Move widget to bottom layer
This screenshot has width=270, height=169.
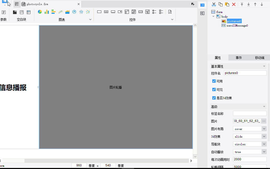click(x=249, y=4)
